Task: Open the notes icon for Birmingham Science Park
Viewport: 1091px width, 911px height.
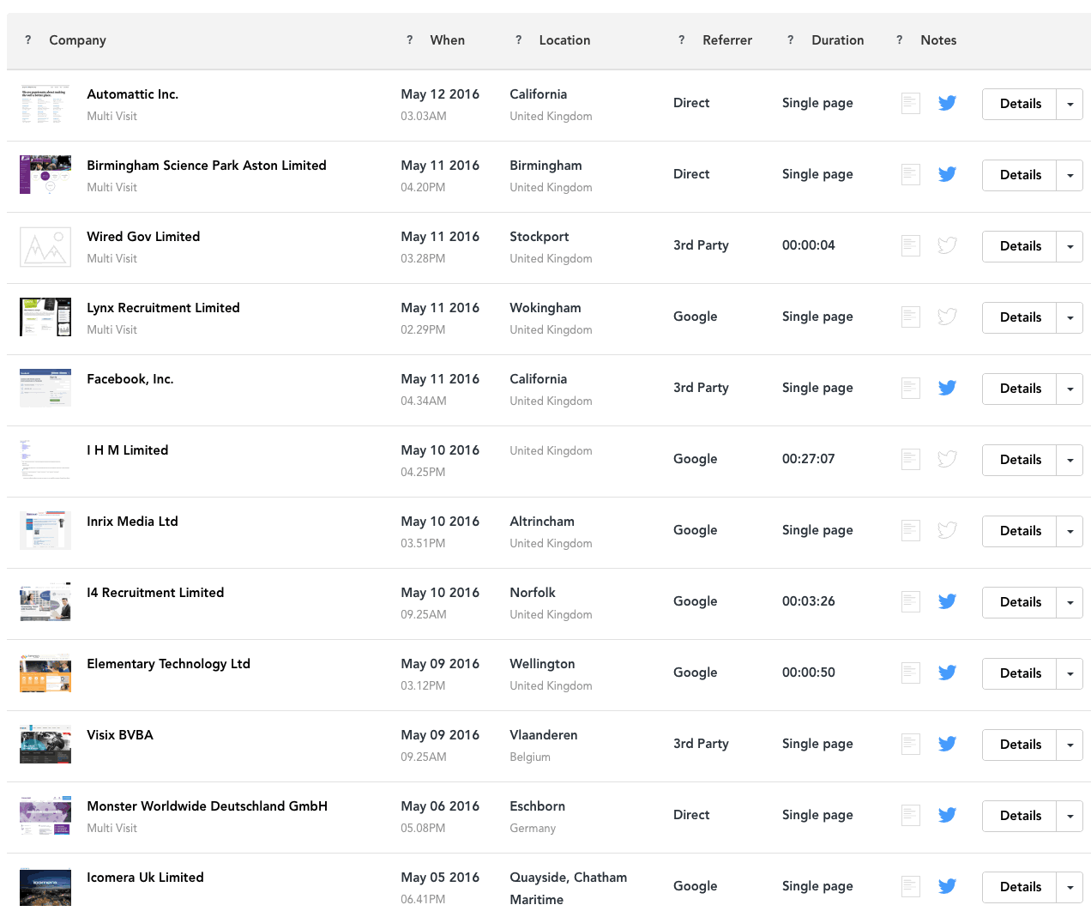Action: (911, 175)
